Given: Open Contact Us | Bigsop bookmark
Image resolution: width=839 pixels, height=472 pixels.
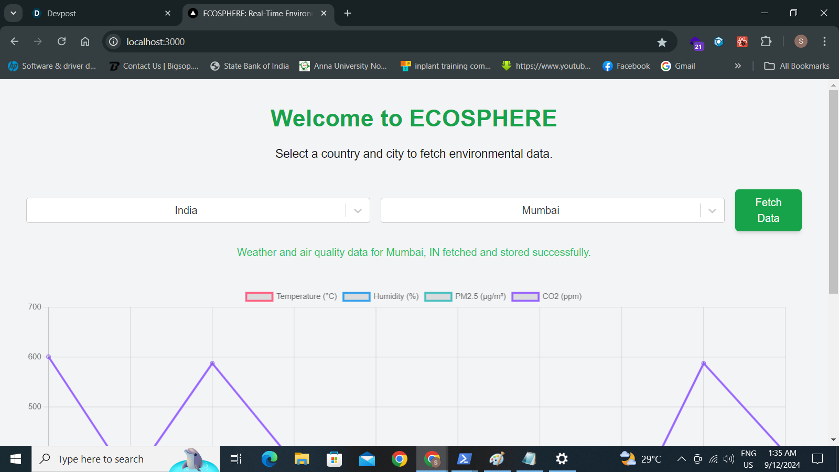Looking at the screenshot, I should [154, 66].
